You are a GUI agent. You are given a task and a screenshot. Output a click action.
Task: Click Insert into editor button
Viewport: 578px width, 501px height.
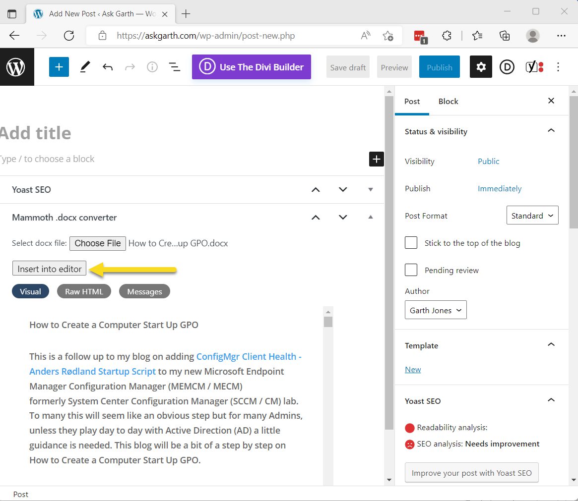pos(50,269)
